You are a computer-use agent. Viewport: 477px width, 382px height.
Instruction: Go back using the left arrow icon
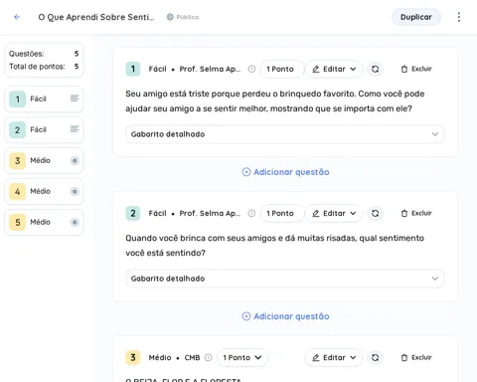coord(17,17)
